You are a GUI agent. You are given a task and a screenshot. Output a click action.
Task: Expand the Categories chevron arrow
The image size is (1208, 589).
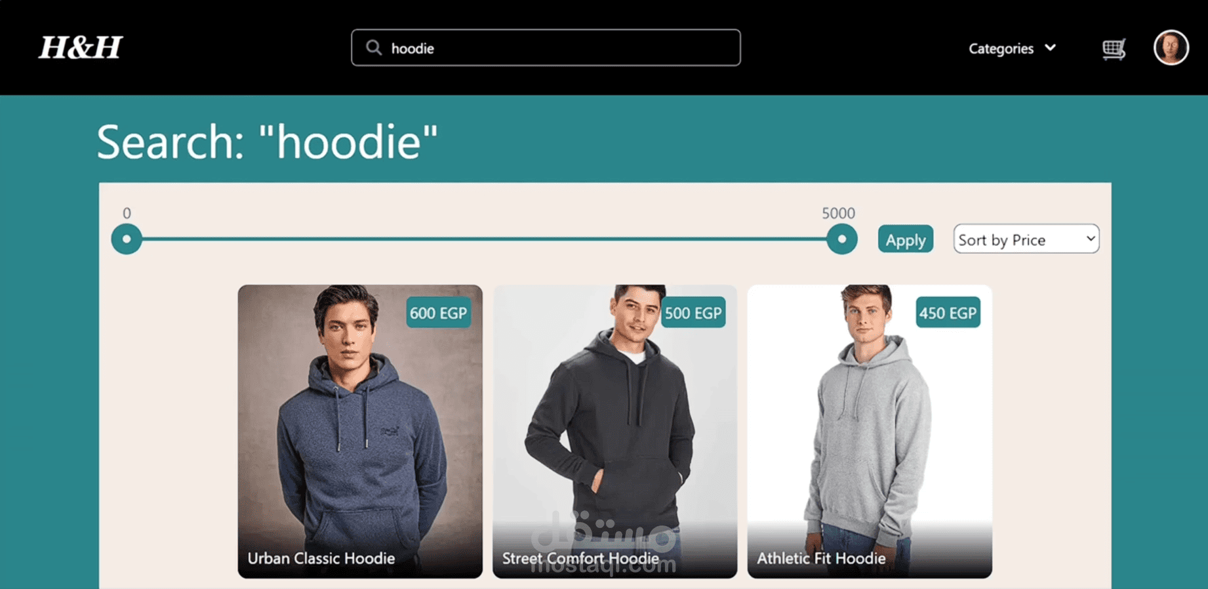click(x=1051, y=48)
